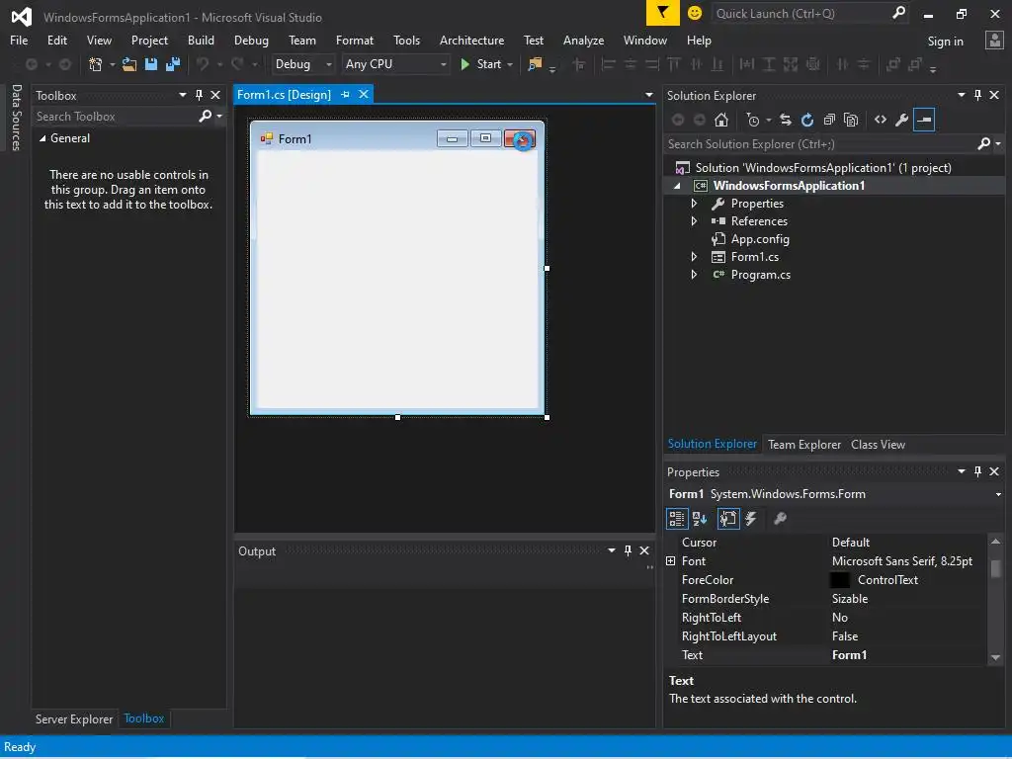
Task: Click Show All Files icon
Action: 851,120
